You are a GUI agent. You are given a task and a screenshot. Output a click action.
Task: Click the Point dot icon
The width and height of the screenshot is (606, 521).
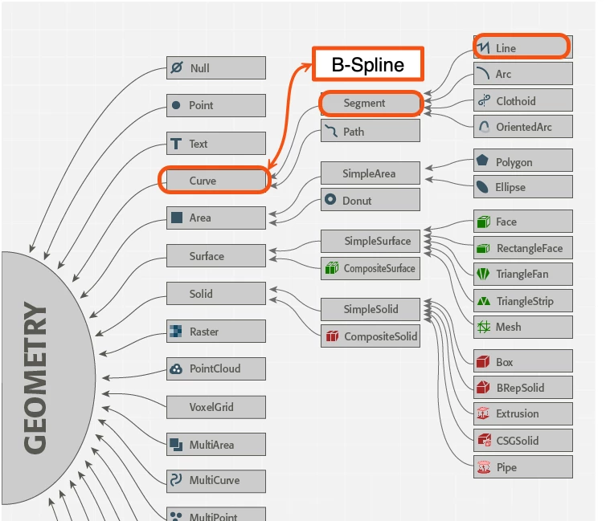(x=176, y=105)
